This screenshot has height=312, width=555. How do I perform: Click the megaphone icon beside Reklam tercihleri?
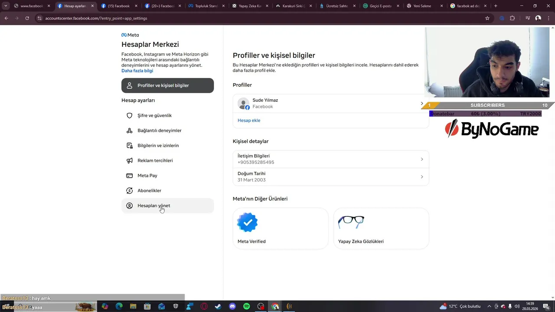(129, 161)
